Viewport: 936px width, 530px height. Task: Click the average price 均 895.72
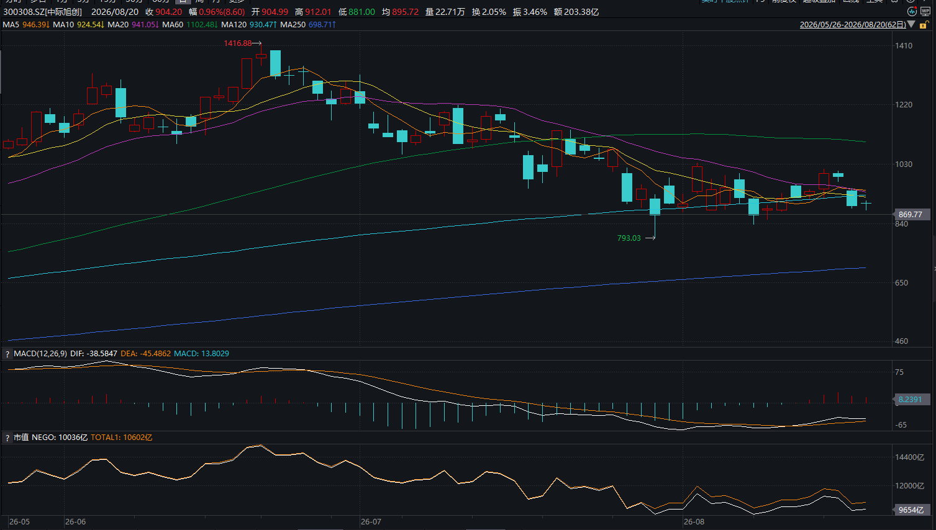(400, 12)
